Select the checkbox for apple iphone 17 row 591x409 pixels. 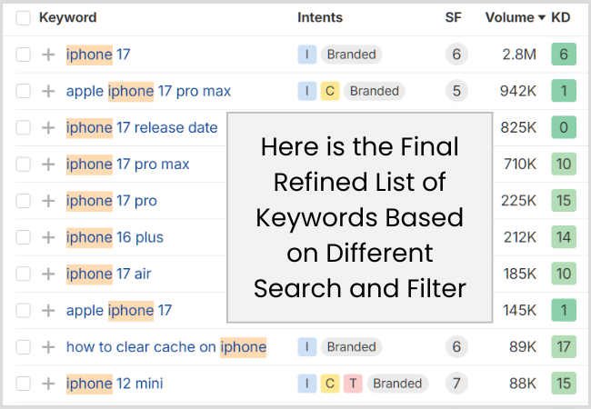click(23, 310)
